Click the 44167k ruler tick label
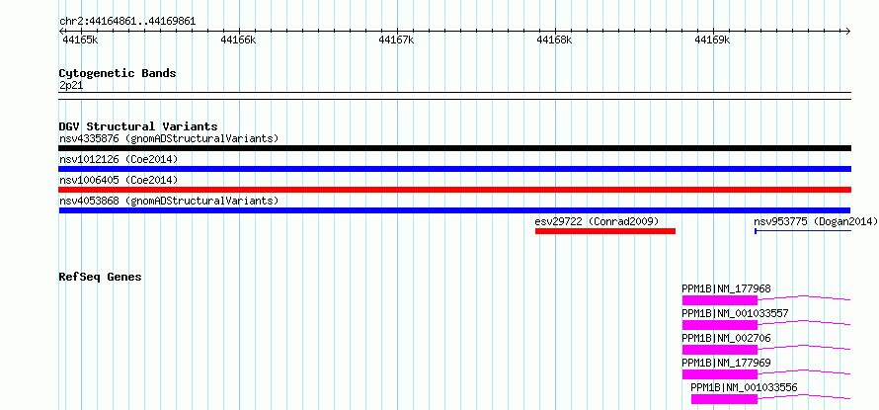Image resolution: width=879 pixels, height=410 pixels. [396, 40]
